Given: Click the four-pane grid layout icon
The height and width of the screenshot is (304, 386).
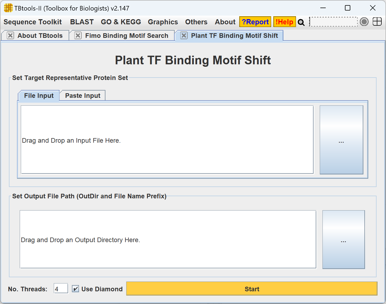Looking at the screenshot, I should point(377,22).
